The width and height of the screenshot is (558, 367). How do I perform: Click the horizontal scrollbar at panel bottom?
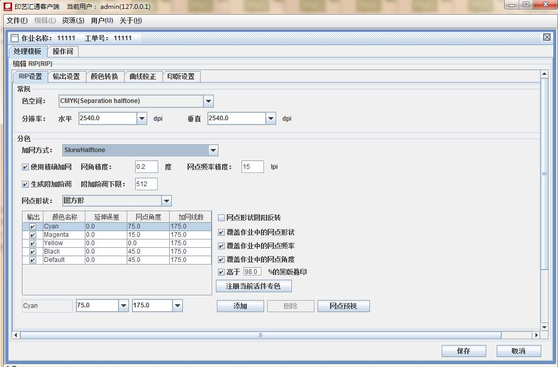pyautogui.click(x=260, y=335)
